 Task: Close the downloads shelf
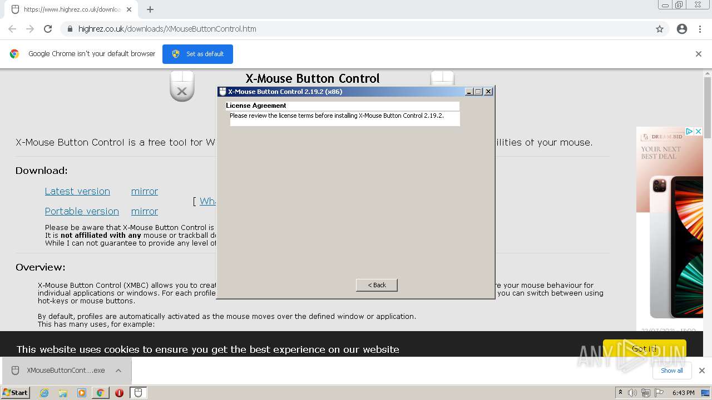tap(702, 371)
